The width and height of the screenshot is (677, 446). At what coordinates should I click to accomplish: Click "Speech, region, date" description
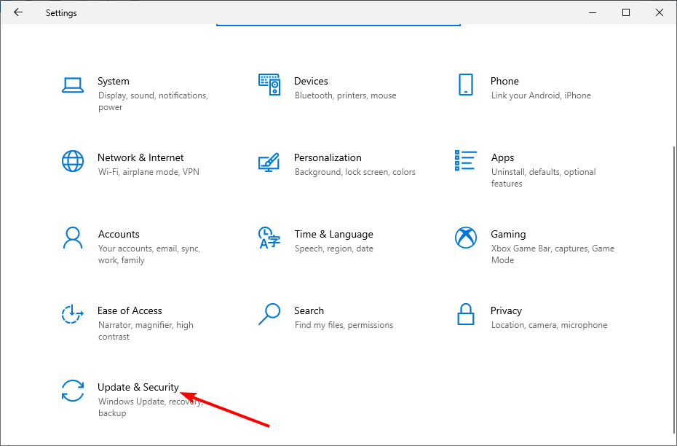(x=333, y=249)
